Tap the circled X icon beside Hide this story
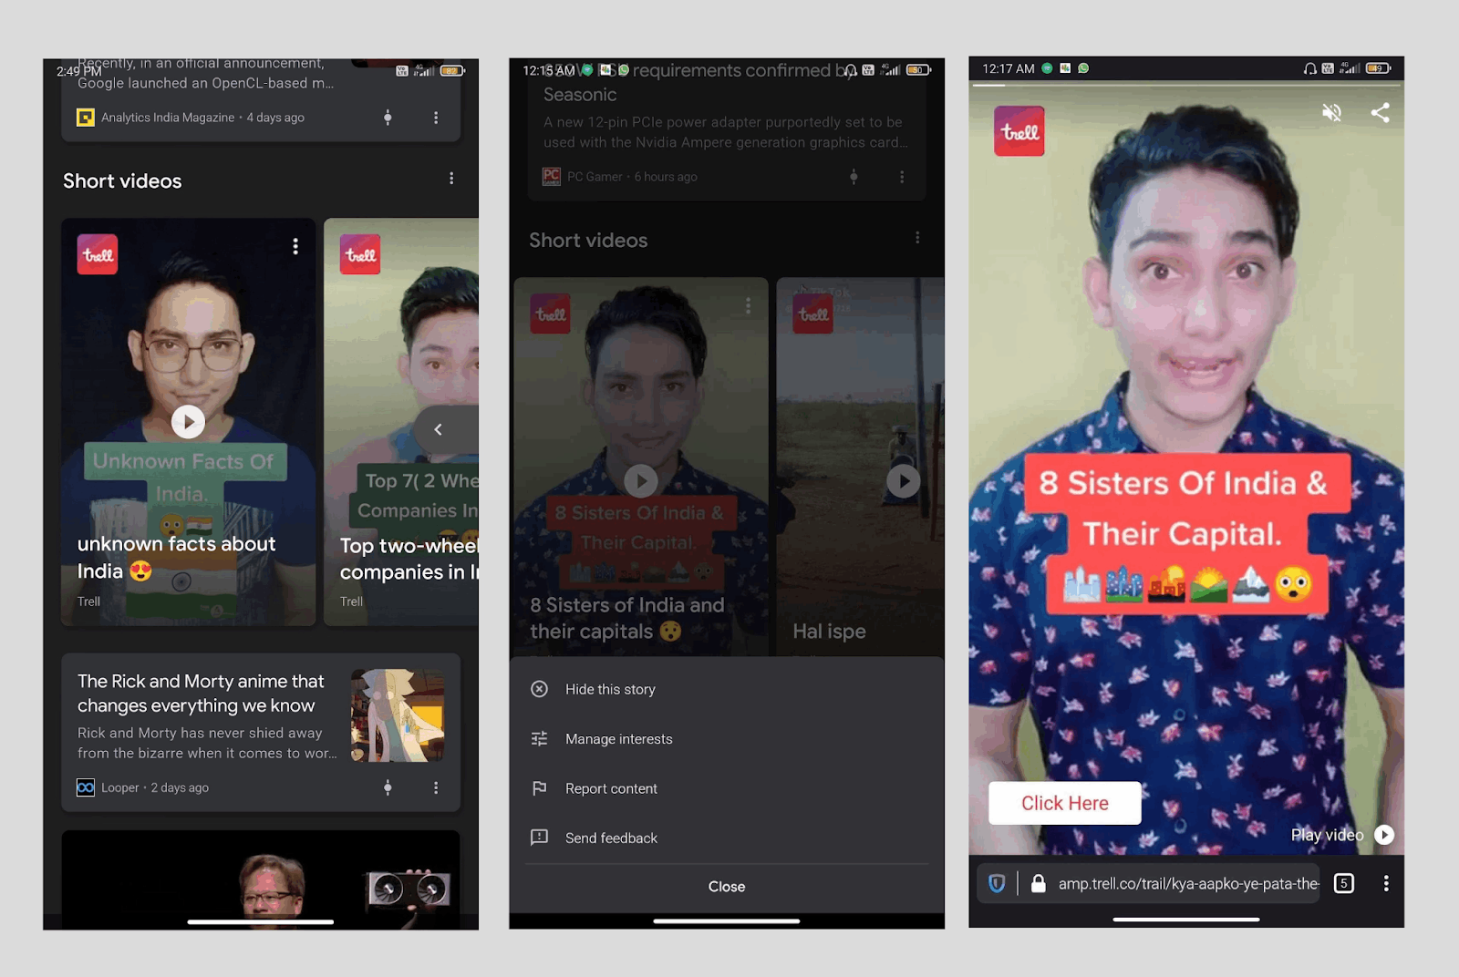The width and height of the screenshot is (1459, 977). [x=540, y=689]
